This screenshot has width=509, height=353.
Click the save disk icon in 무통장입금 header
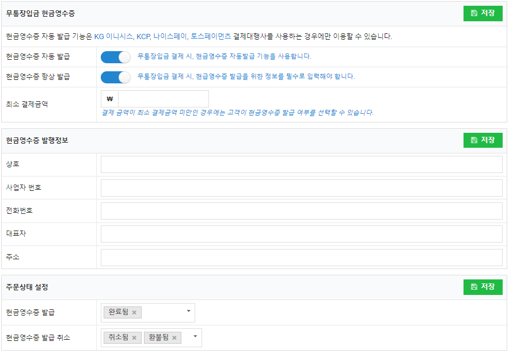coord(474,13)
